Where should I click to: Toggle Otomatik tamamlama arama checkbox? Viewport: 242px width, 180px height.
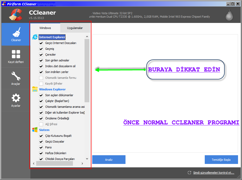41,107
